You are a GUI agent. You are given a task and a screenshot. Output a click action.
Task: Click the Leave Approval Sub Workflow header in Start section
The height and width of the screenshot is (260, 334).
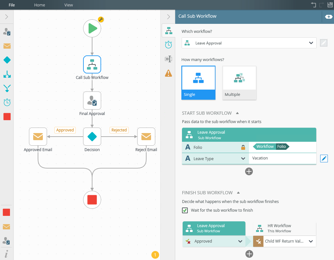(249, 135)
